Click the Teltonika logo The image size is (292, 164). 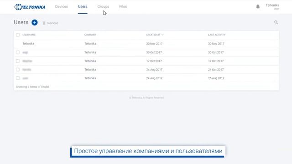[x=30, y=7]
